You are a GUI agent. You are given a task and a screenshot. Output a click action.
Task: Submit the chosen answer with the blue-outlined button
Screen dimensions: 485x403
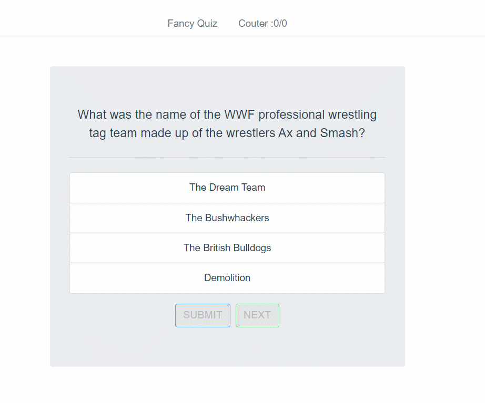coord(203,315)
